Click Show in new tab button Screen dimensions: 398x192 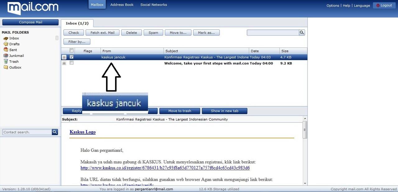(x=224, y=111)
